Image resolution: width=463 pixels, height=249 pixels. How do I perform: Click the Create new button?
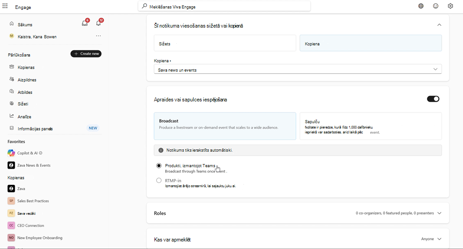[86, 54]
